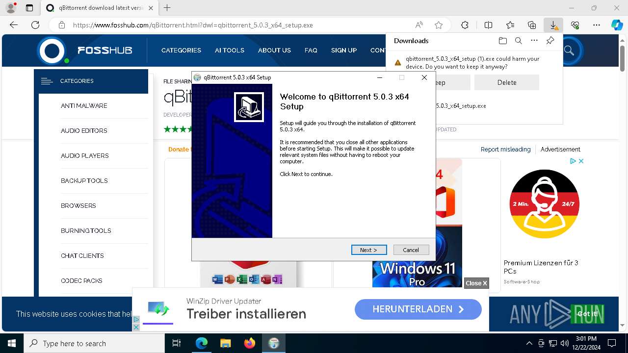The height and width of the screenshot is (353, 628).
Task: Open the SIGN UP nav item
Action: pyautogui.click(x=344, y=50)
